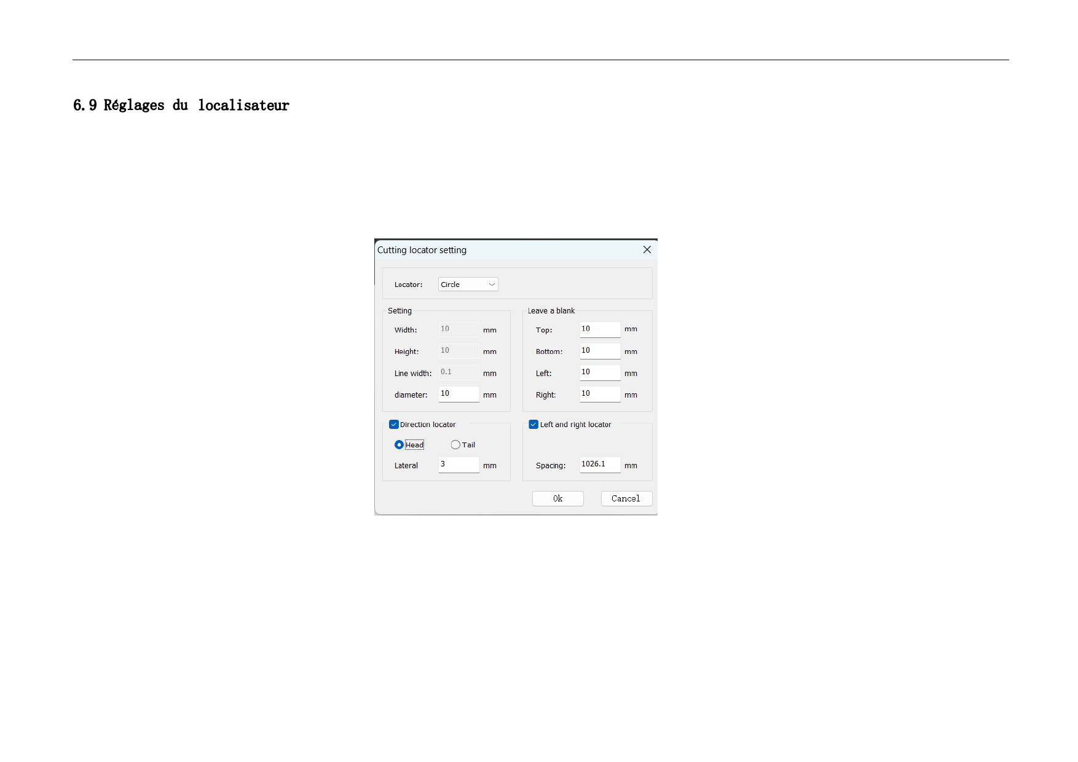Click the Bottom blank margin field
This screenshot has height=762, width=1078.
pos(600,351)
